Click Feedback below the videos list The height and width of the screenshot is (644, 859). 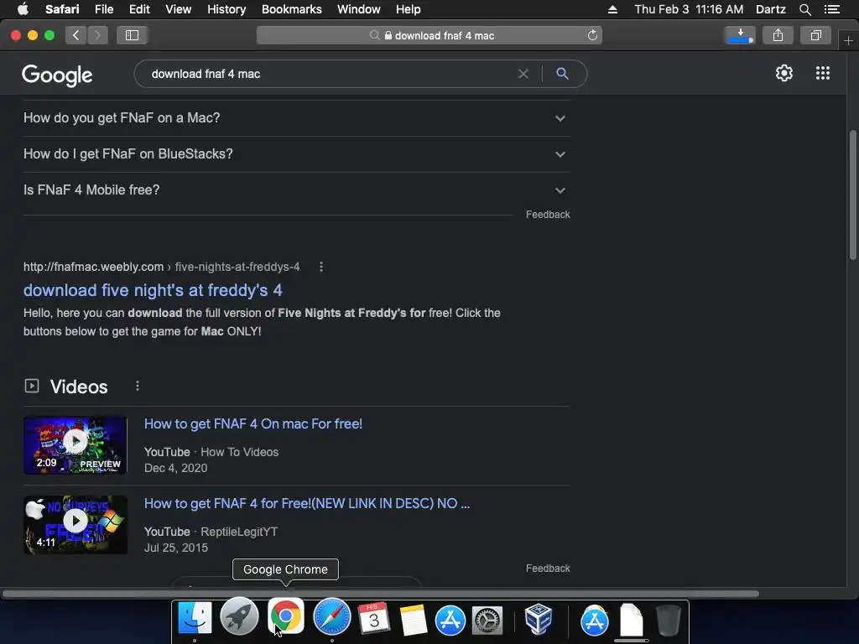tap(548, 569)
